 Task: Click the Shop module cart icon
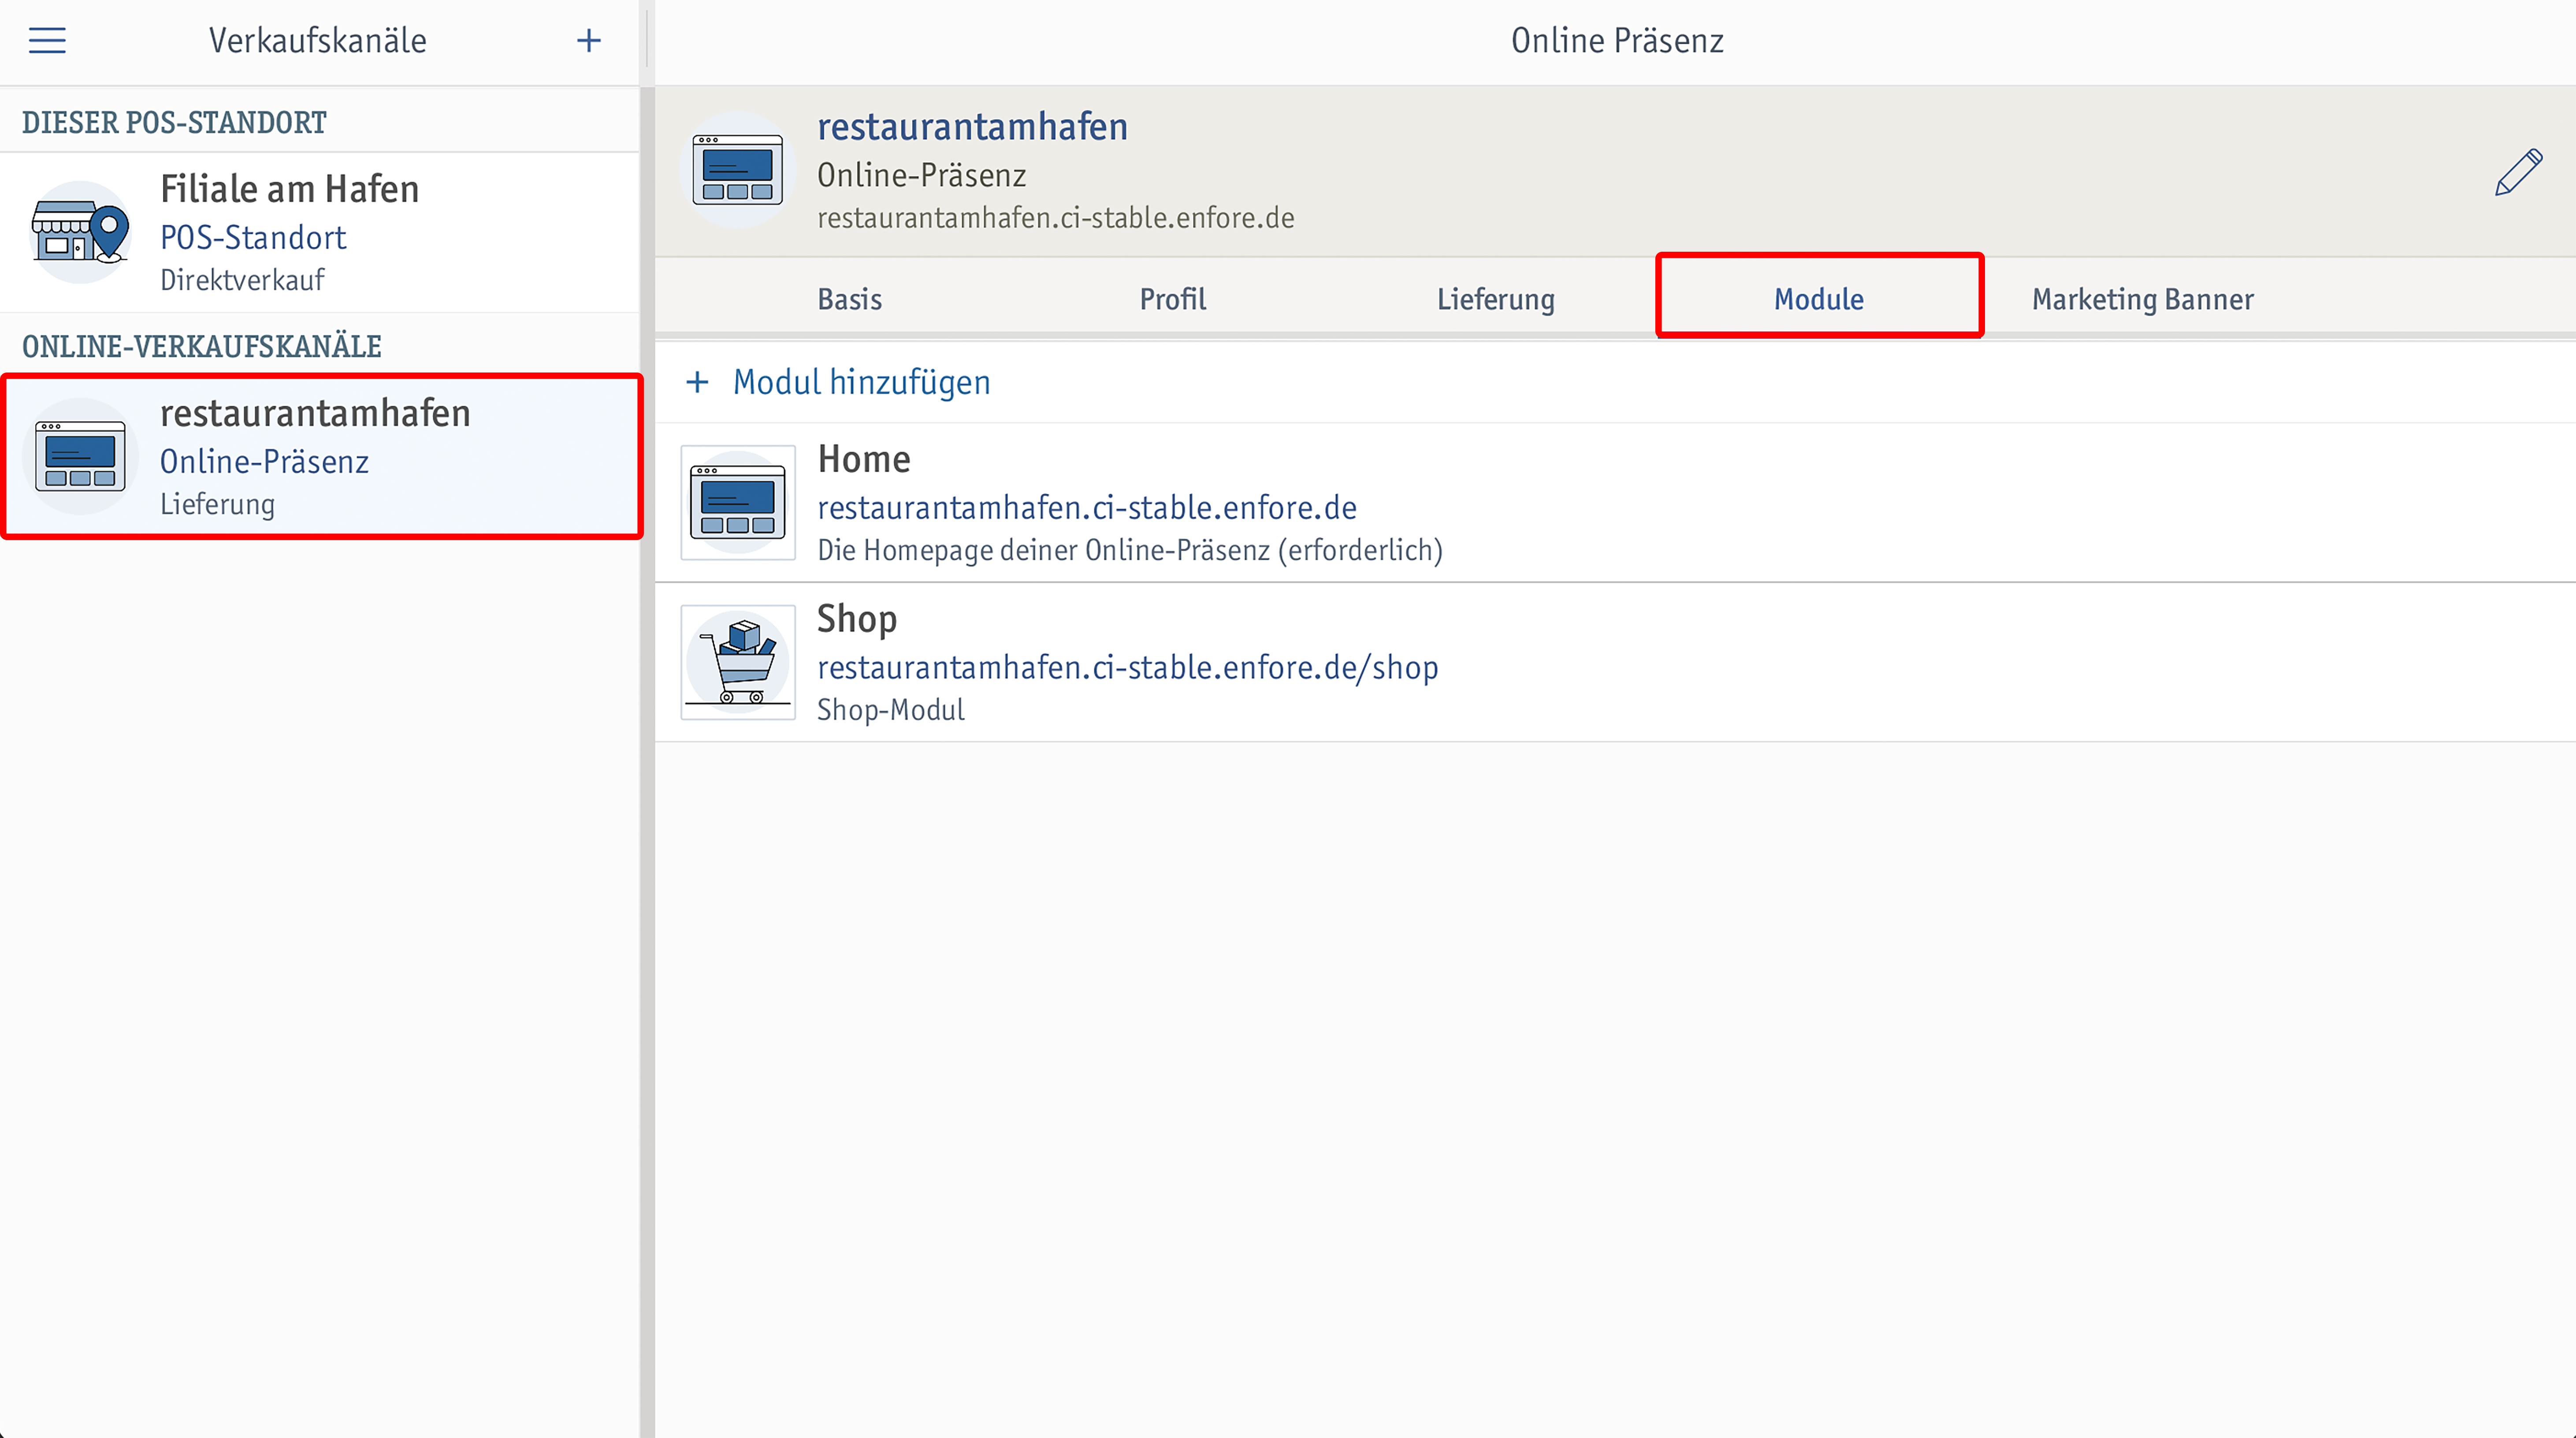point(738,662)
